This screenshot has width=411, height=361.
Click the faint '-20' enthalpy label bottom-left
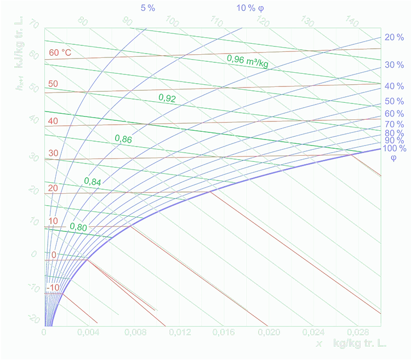click(34, 319)
